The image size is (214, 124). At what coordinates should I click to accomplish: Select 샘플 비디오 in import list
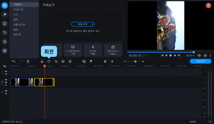pos(19,25)
